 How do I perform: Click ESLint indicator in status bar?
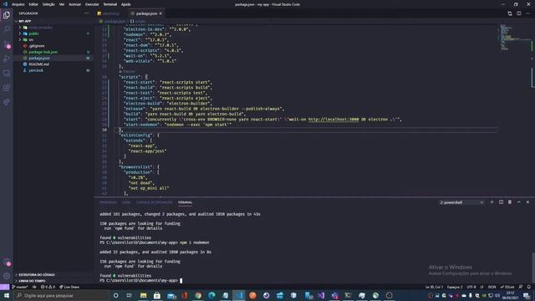coord(507,287)
